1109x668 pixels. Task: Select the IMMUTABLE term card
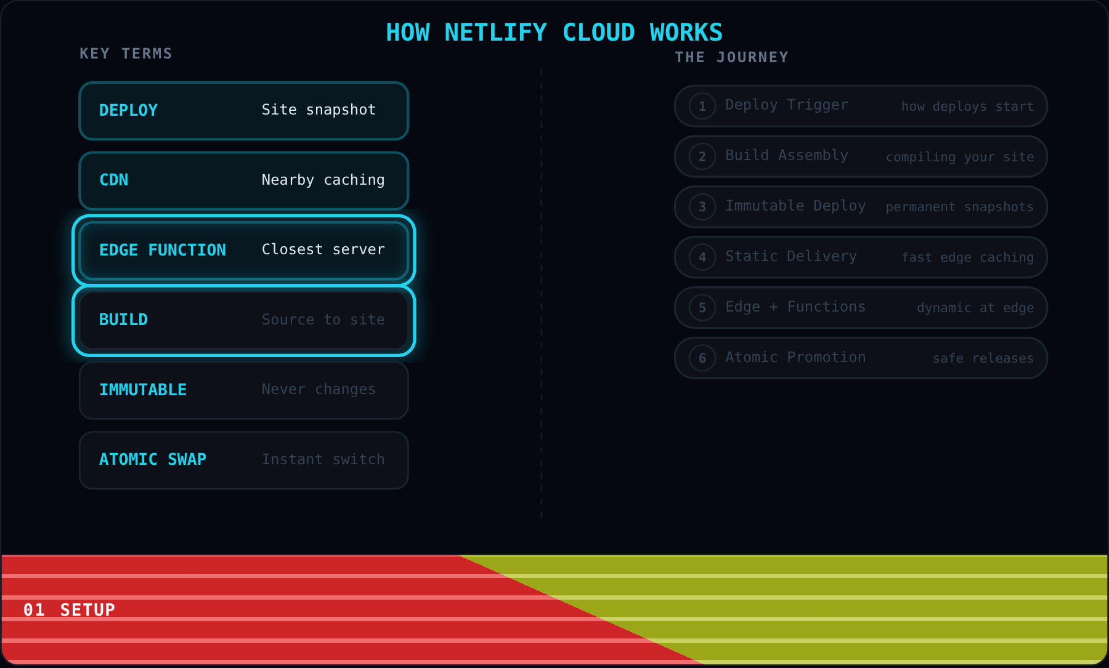click(x=244, y=390)
